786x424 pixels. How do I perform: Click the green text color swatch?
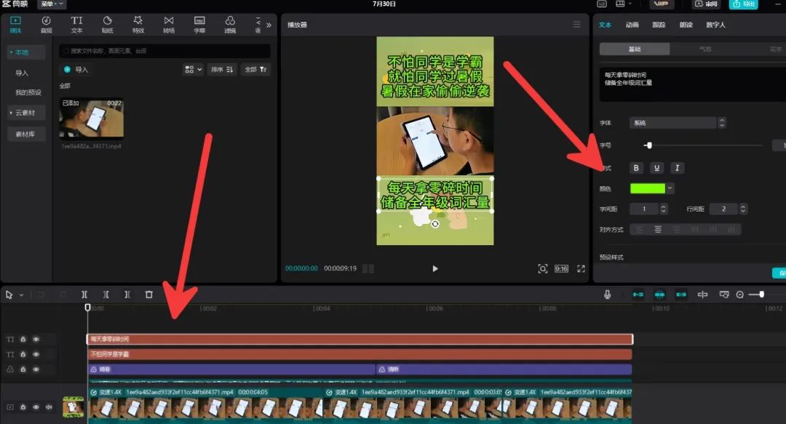point(647,188)
